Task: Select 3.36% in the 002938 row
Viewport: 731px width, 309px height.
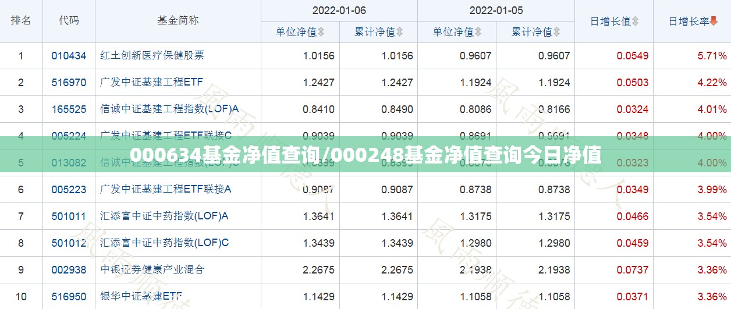Action: click(712, 270)
